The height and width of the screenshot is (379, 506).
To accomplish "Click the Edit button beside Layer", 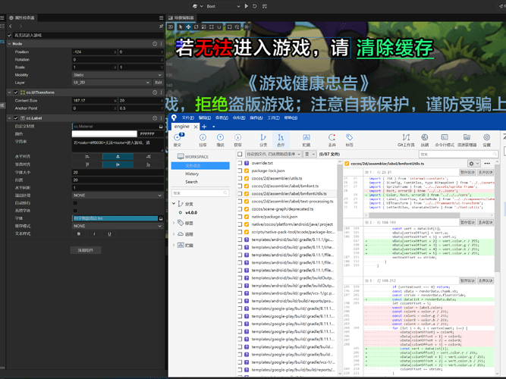I will tap(158, 83).
